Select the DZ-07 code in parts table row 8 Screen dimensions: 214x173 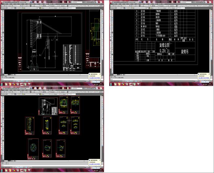coord(143,14)
